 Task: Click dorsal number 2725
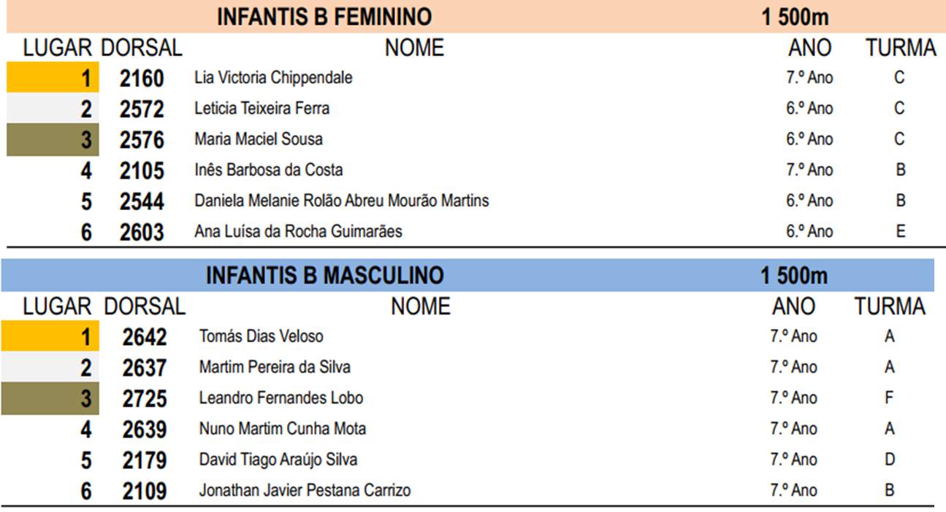145,398
